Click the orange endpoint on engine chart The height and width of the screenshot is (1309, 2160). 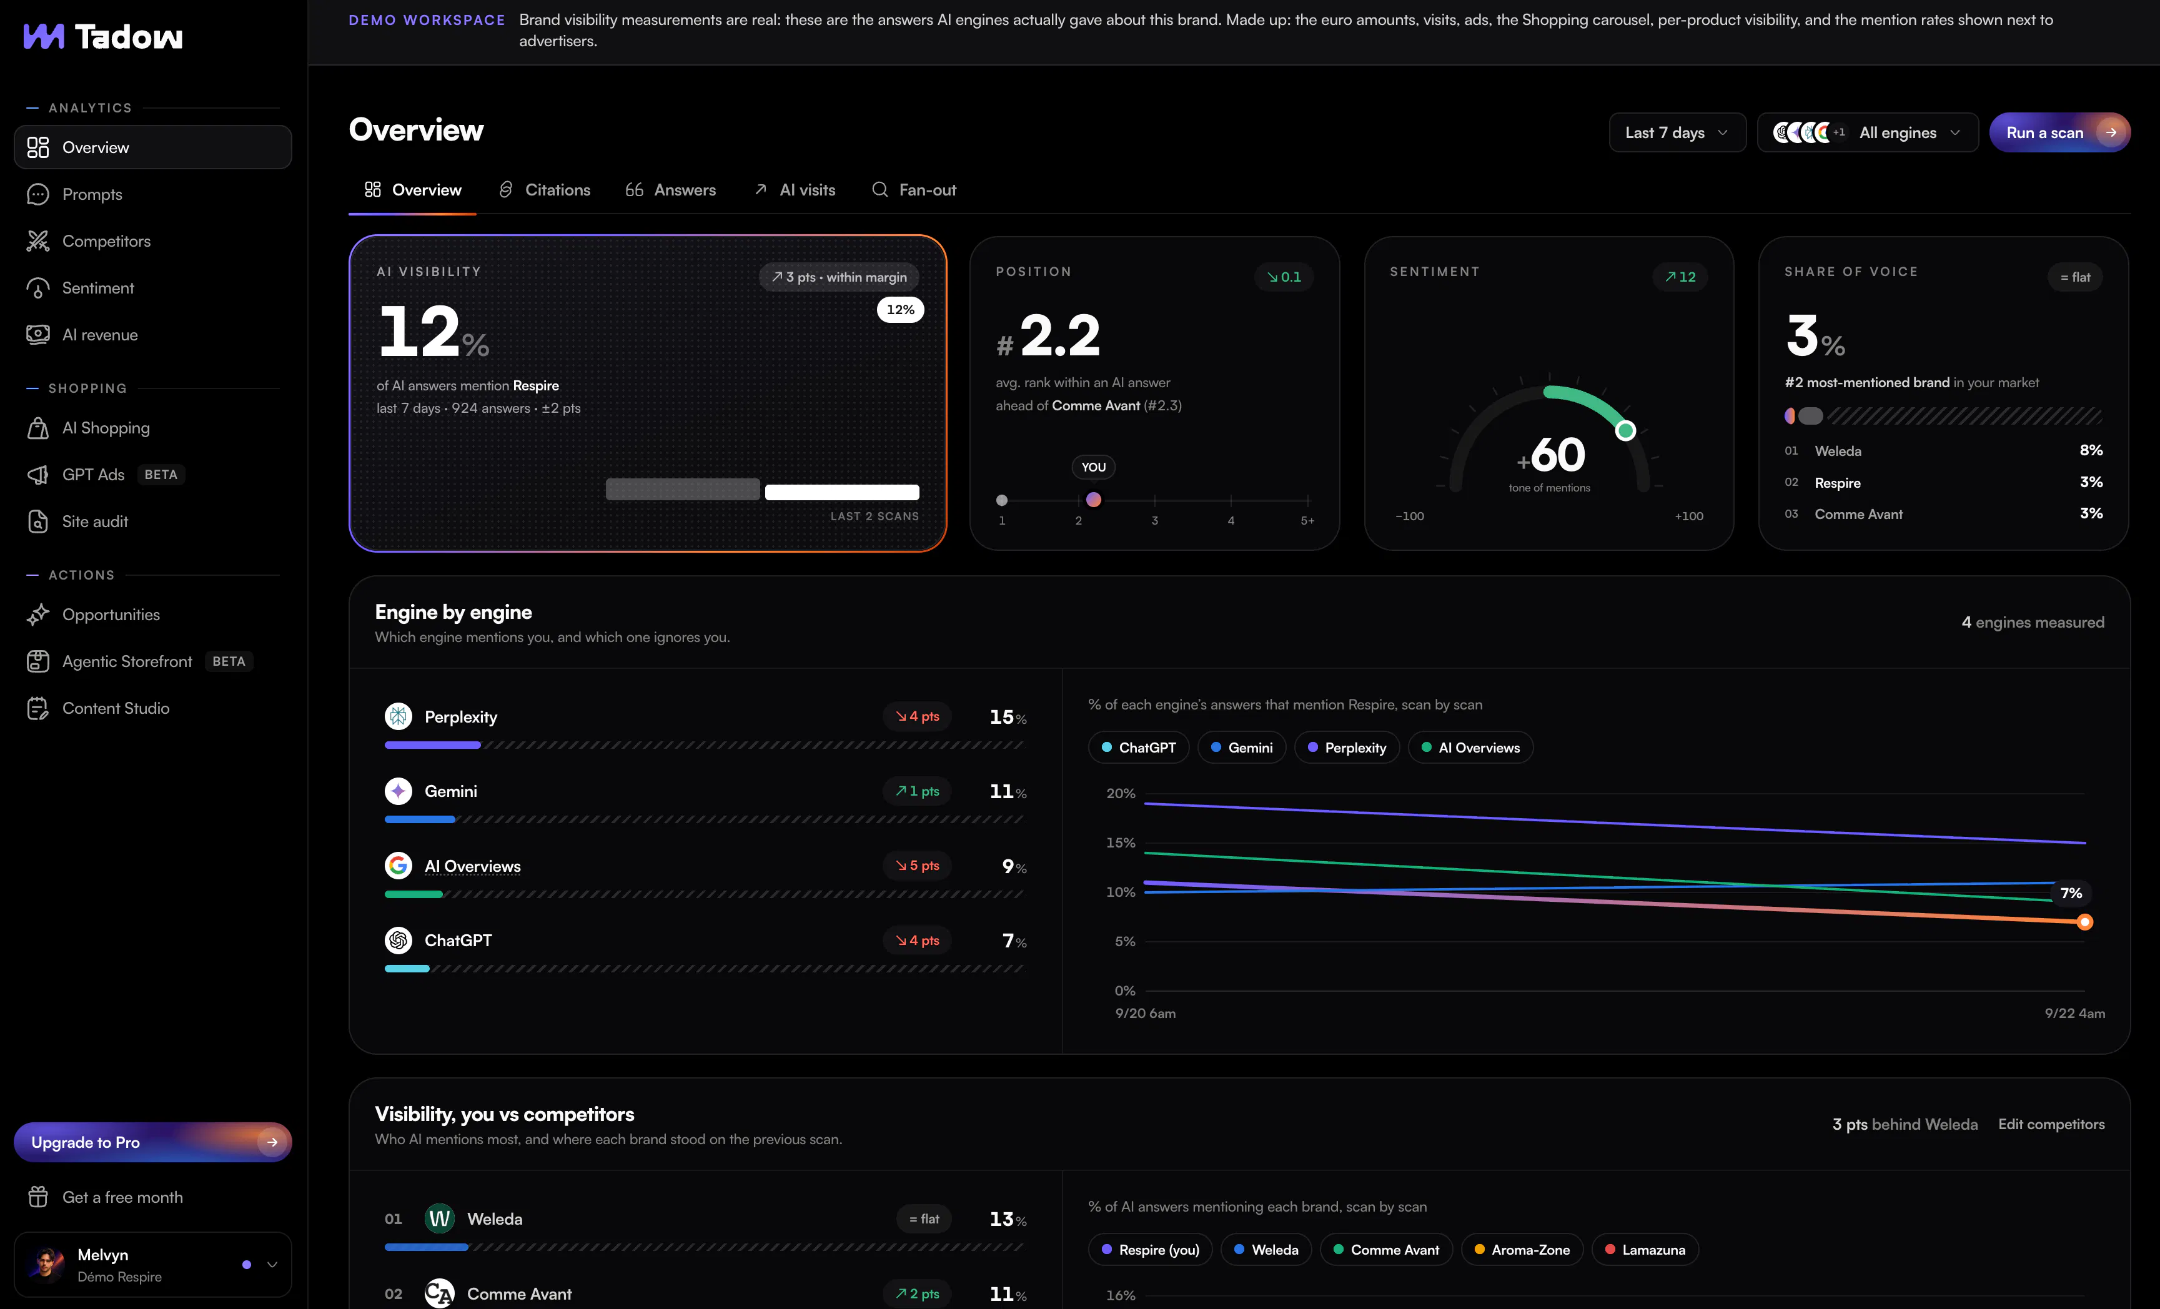[x=2084, y=922]
